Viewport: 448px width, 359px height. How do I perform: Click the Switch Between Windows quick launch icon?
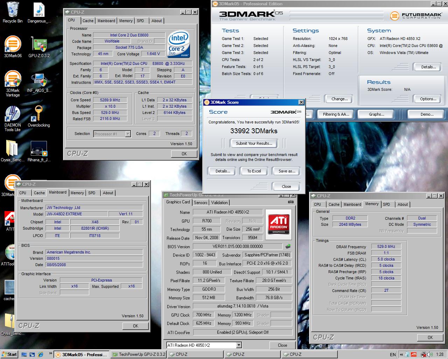(32, 354)
